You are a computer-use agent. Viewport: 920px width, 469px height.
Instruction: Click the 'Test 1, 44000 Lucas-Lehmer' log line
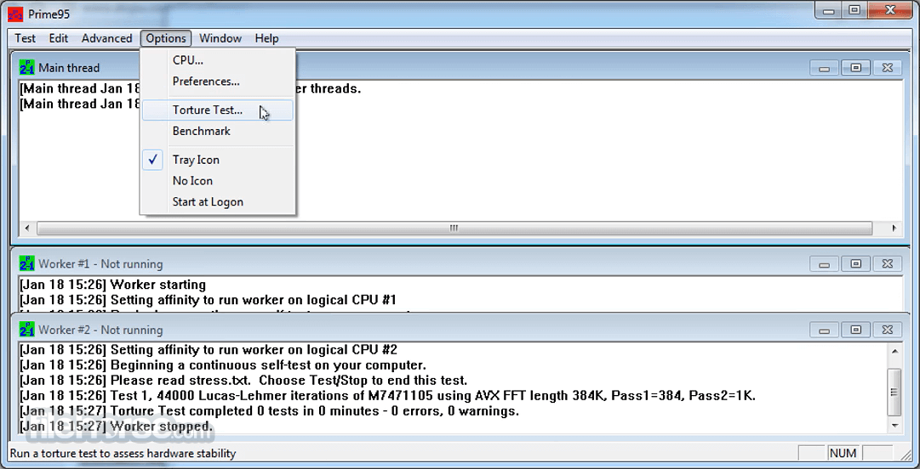[x=387, y=396]
